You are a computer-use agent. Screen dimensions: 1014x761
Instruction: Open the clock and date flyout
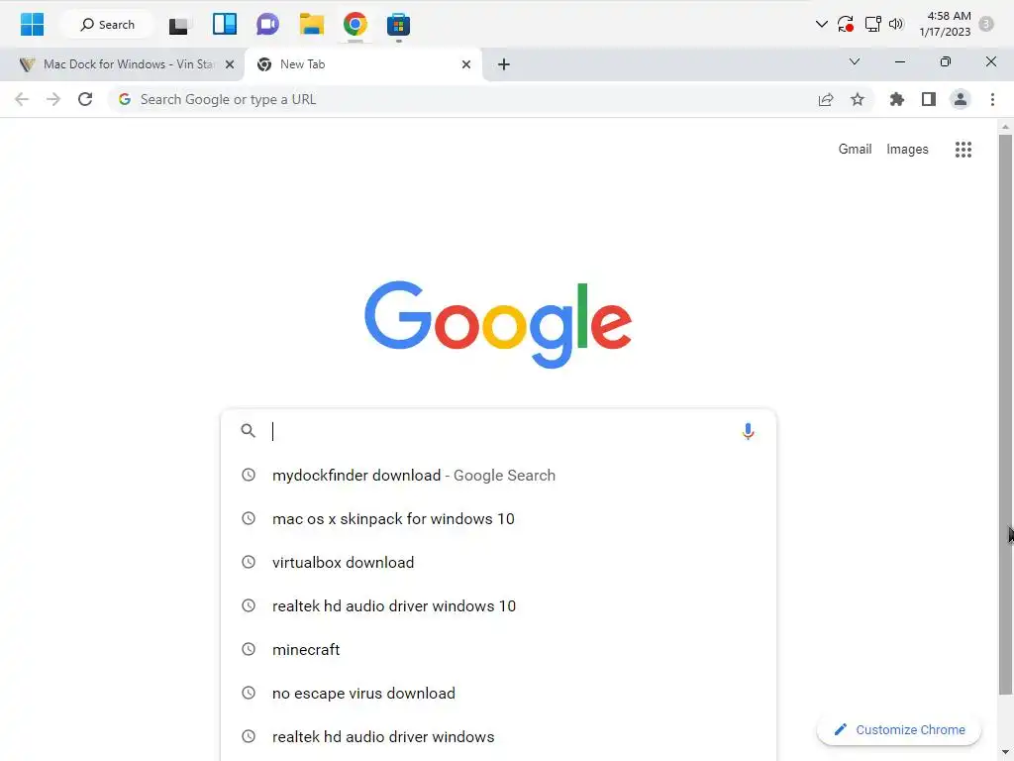945,24
